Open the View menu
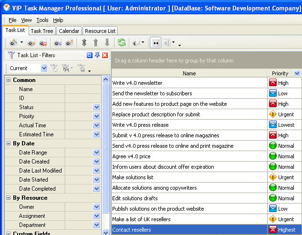 pos(26,20)
